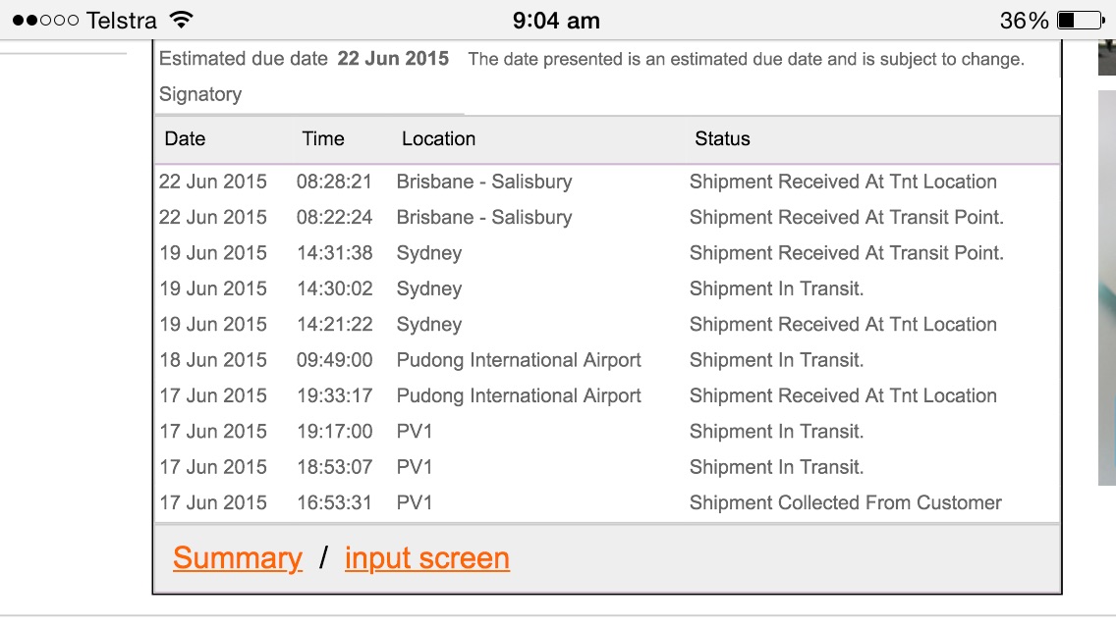Click the Status column header
This screenshot has height=628, width=1116.
(x=722, y=139)
